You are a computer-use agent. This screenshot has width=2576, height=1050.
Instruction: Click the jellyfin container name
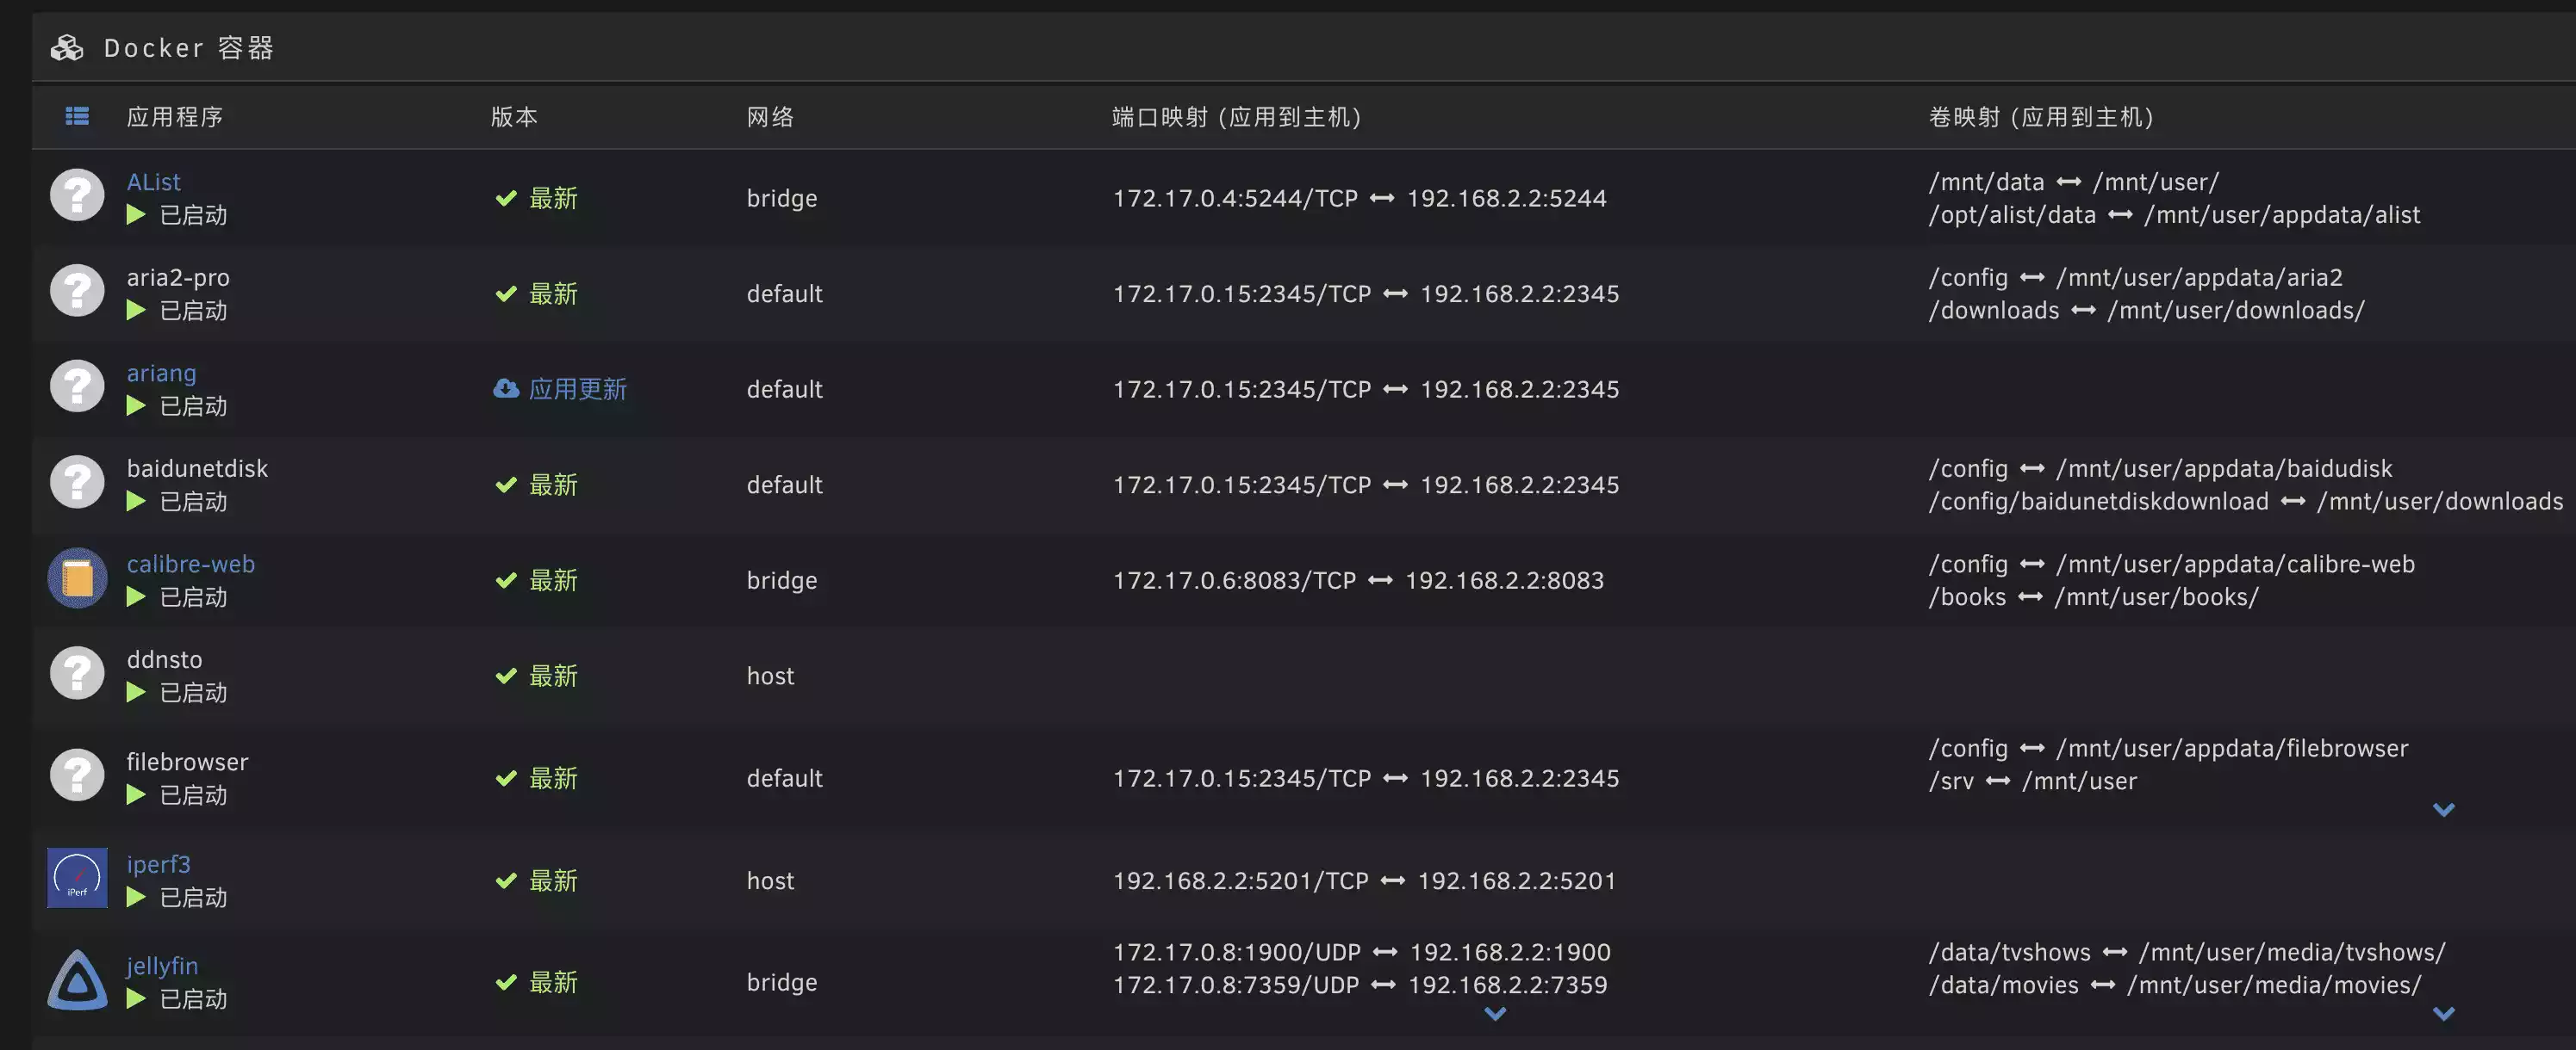click(x=162, y=966)
